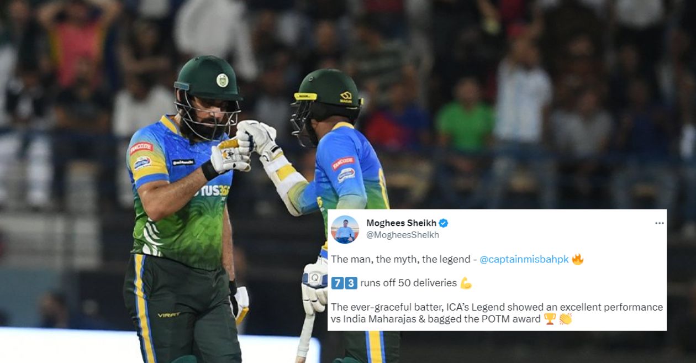This screenshot has height=363, width=696.
Task: Click the @MogheesSheikh handle
Action: pyautogui.click(x=403, y=235)
